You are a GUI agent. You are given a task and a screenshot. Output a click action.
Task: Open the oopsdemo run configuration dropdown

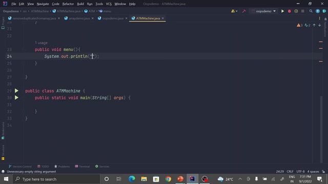tap(263, 11)
